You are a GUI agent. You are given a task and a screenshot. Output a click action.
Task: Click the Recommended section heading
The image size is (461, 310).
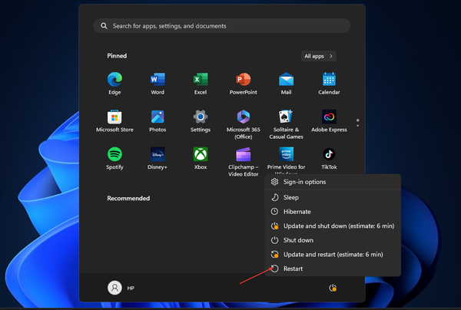click(x=128, y=199)
